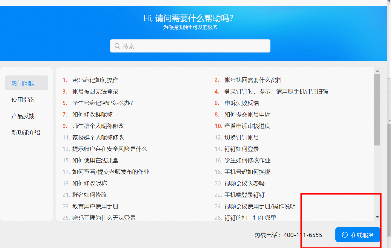Open 教育用户使用手册 link

[95, 206]
